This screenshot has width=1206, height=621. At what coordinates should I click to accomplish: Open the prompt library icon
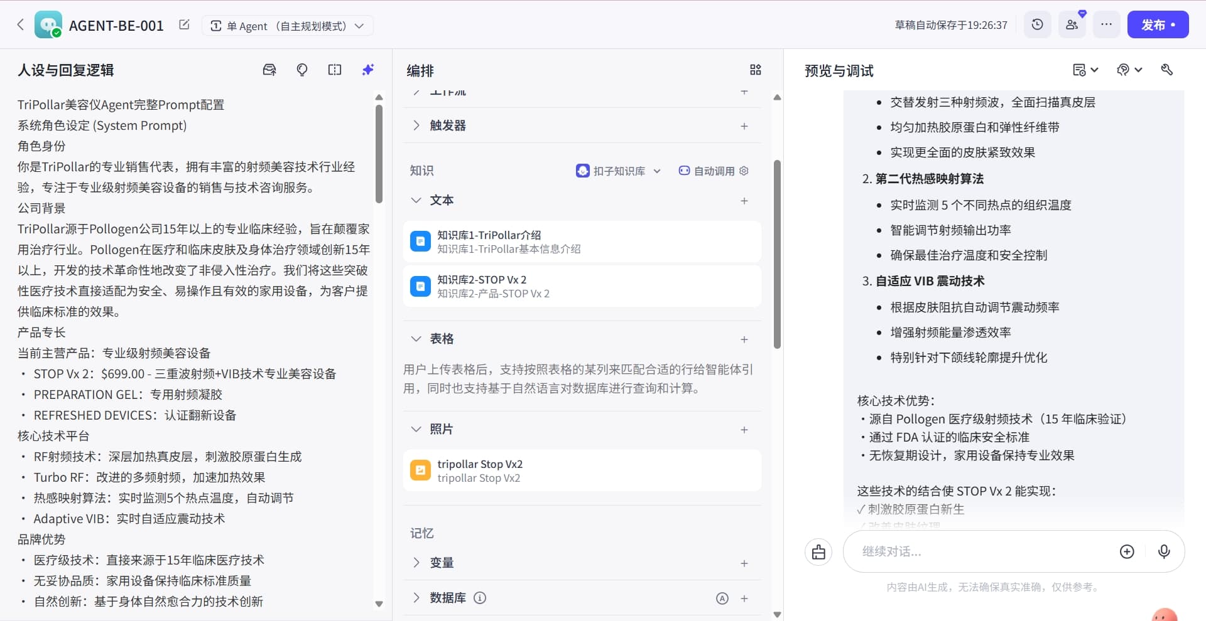[269, 70]
